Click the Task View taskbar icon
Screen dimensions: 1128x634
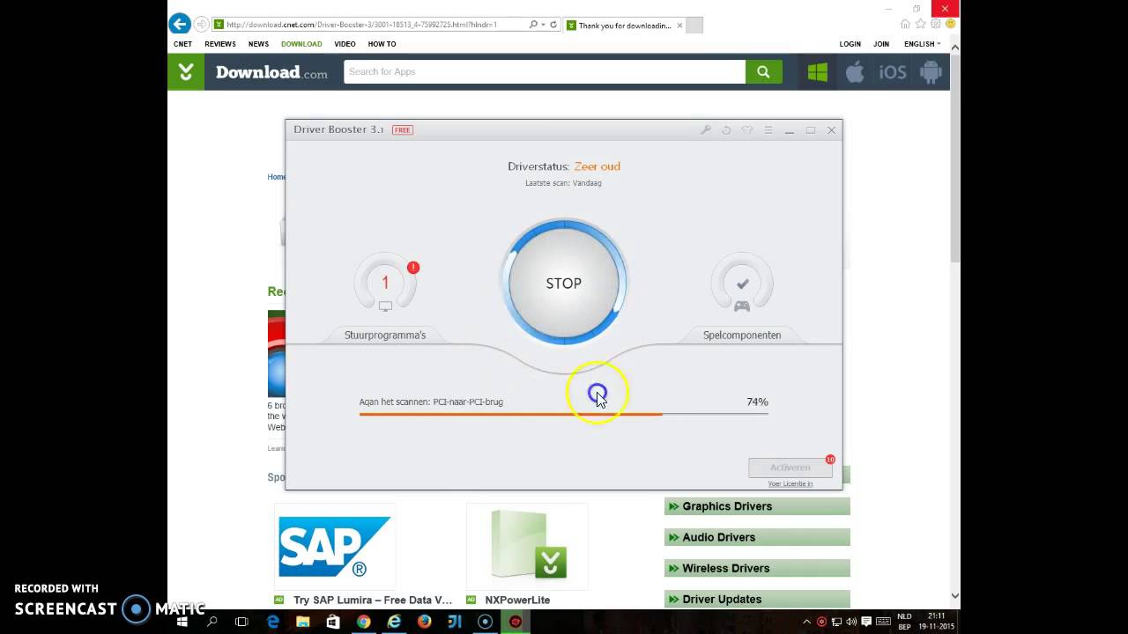point(242,622)
